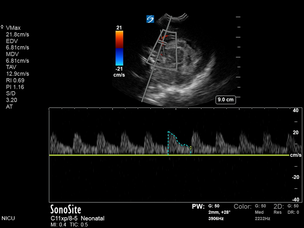Click the Doppler sample gate on the ultrasound image
Image resolution: width=304 pixels, height=228 pixels.
pyautogui.click(x=162, y=44)
